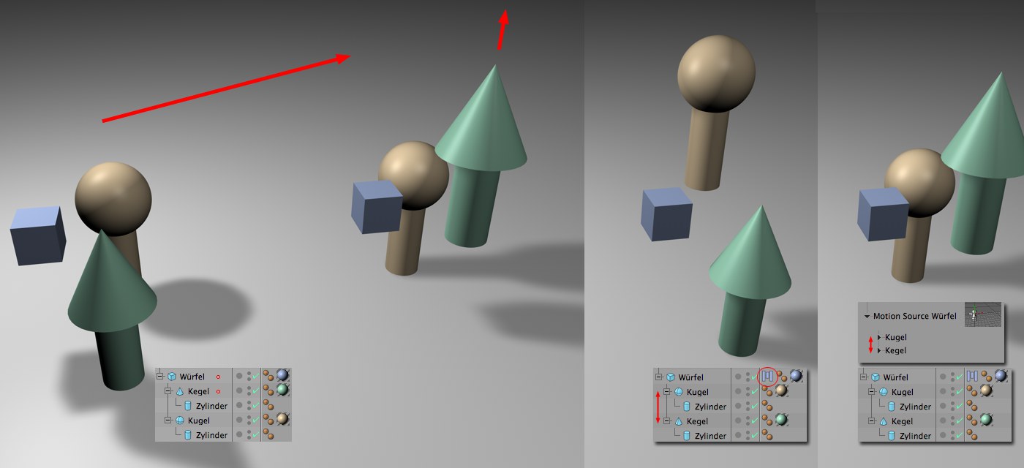Click the Würfel cube icon in the middle object tree
This screenshot has width=1024, height=468.
pyautogui.click(x=671, y=377)
